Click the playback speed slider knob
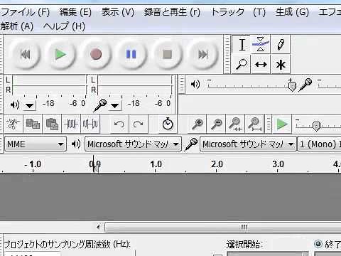 point(316,126)
